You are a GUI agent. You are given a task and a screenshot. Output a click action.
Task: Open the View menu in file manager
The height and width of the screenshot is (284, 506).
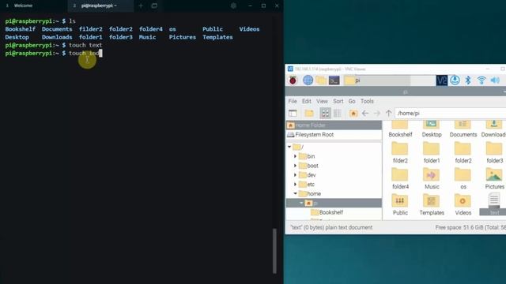click(322, 101)
